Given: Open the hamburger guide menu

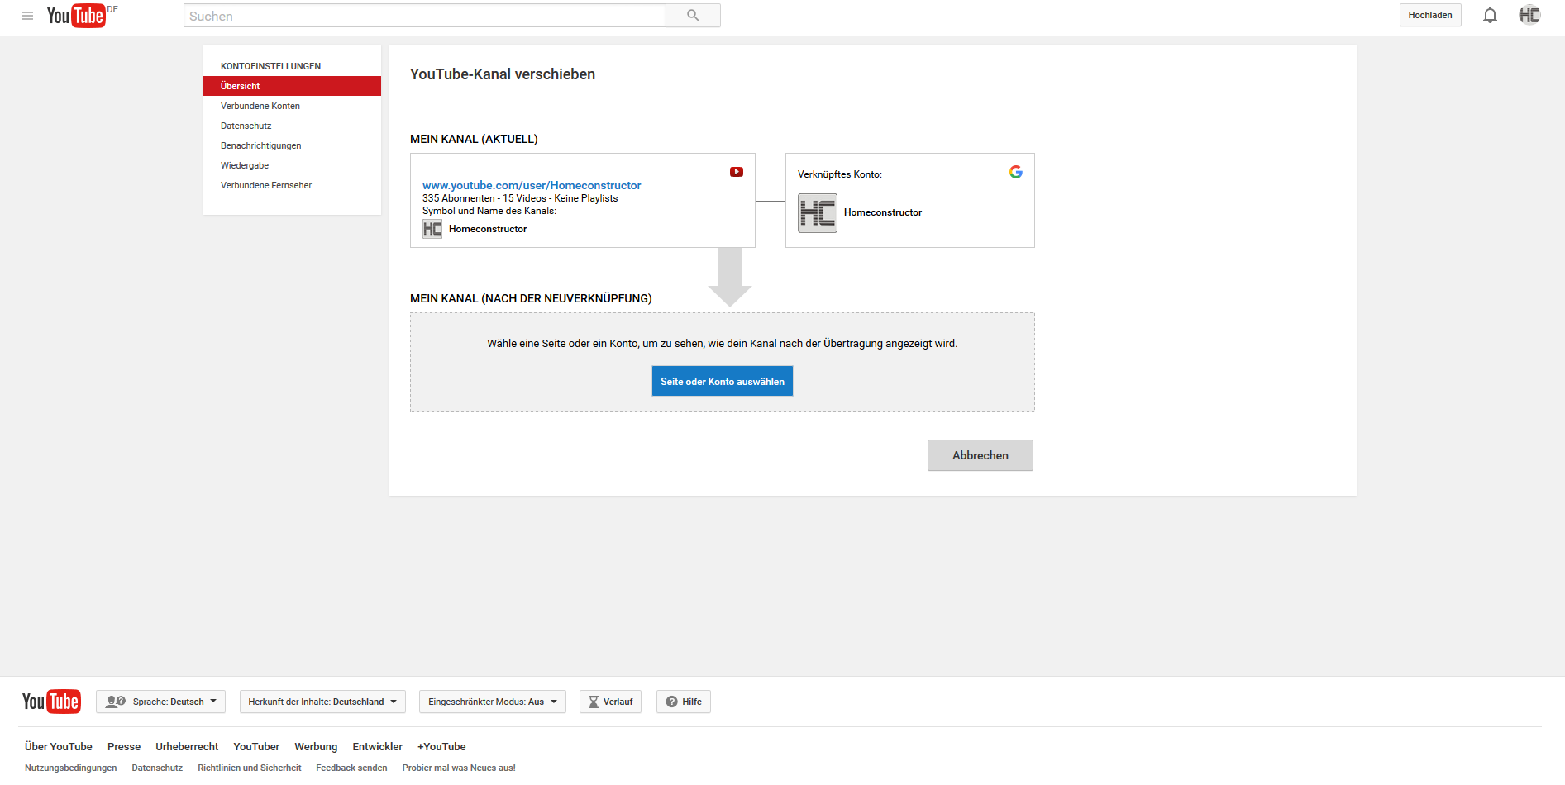Looking at the screenshot, I should point(27,16).
